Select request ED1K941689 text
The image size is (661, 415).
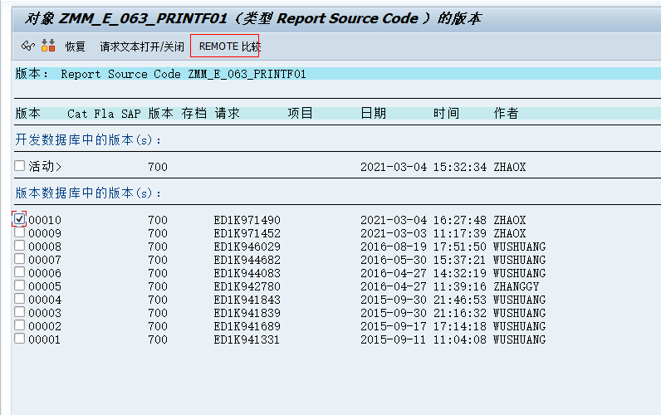tap(247, 326)
